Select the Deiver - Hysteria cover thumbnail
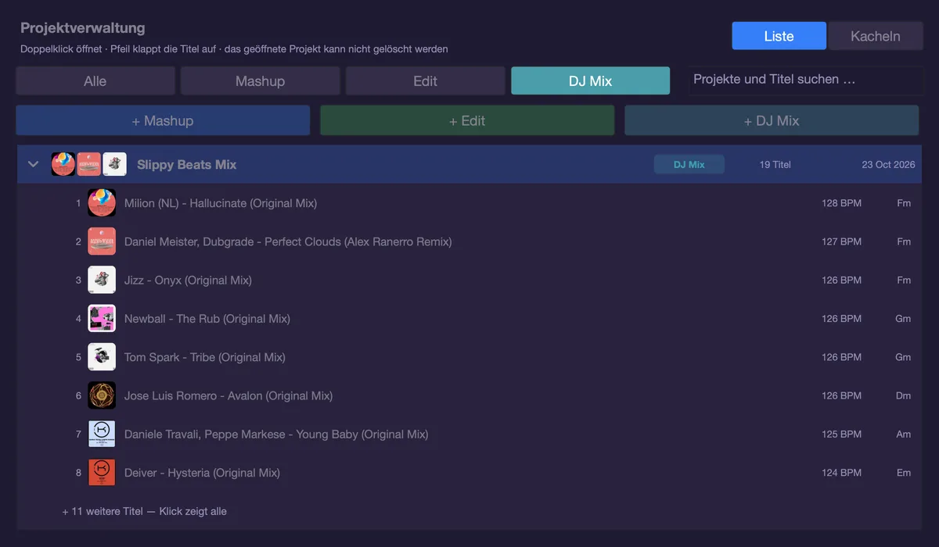The width and height of the screenshot is (939, 547). (x=102, y=473)
